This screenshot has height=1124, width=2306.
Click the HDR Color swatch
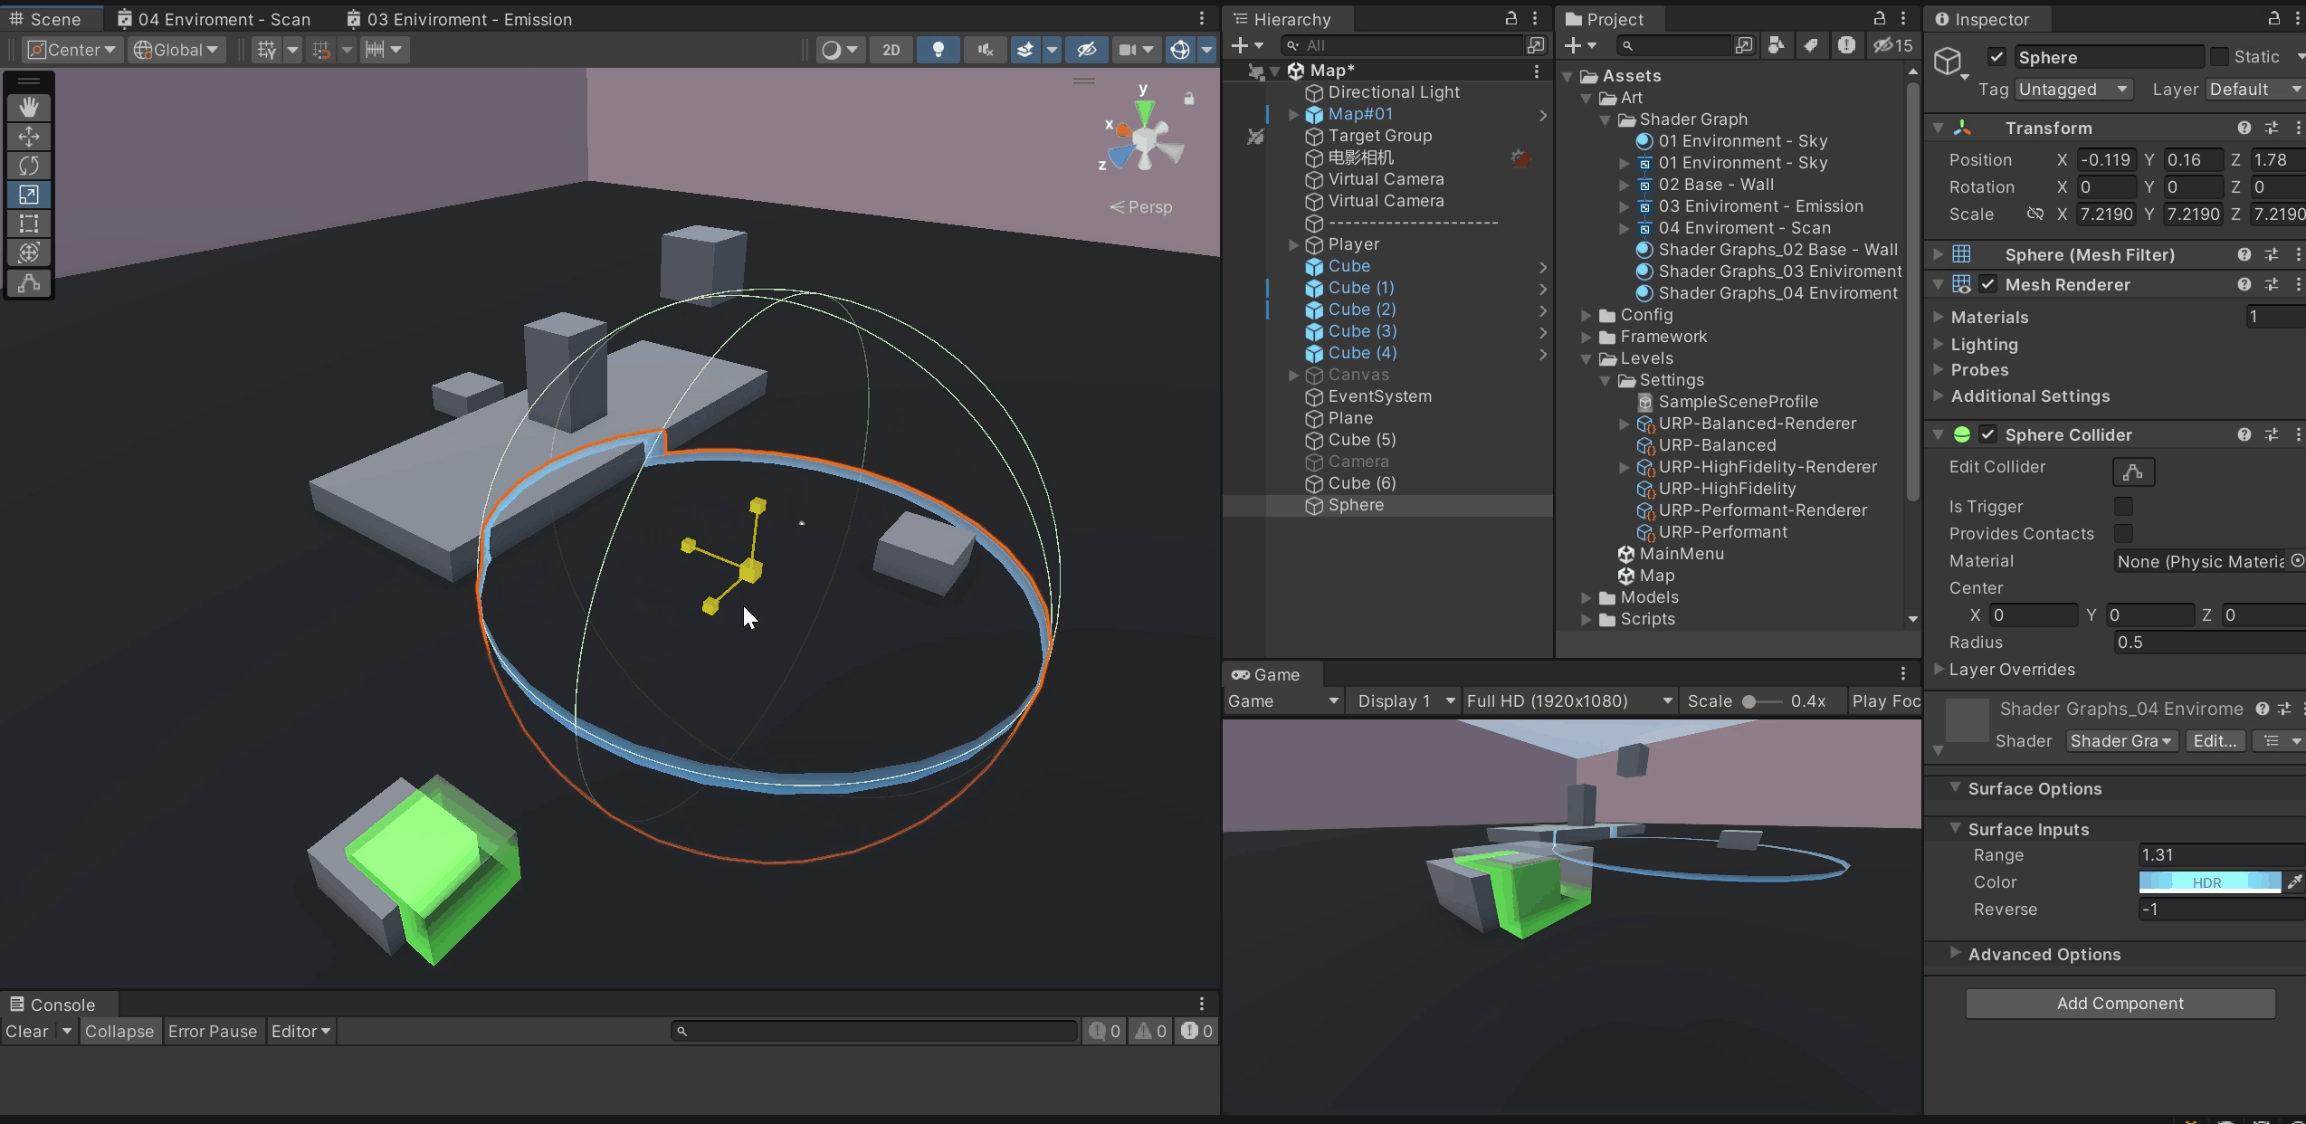pos(2208,881)
